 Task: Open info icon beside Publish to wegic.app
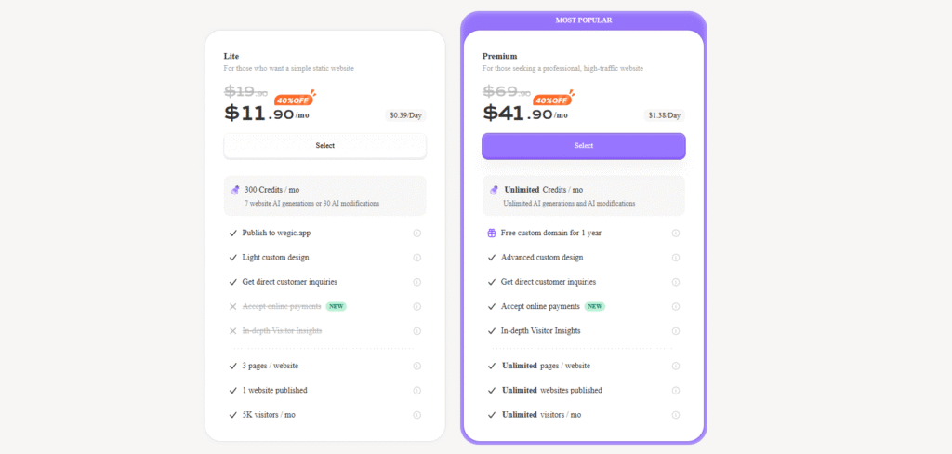(417, 234)
